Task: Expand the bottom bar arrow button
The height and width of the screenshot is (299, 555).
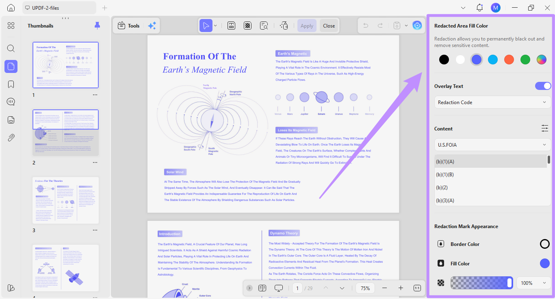Action: point(249,288)
